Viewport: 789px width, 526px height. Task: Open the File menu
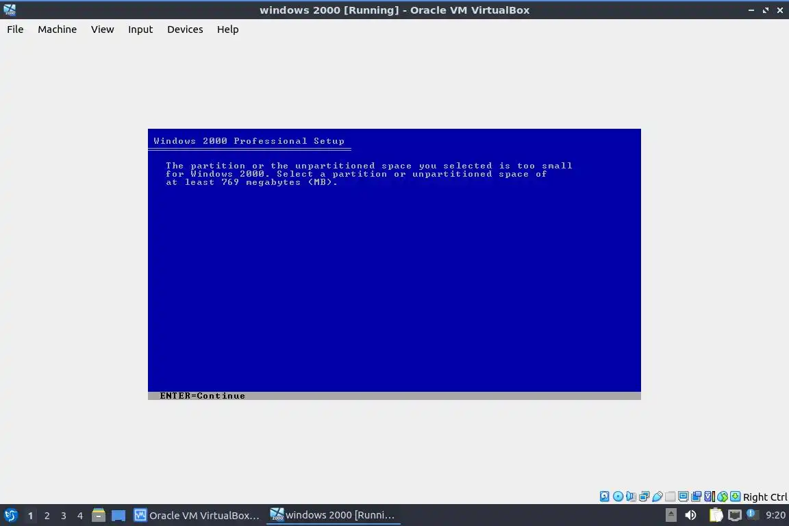[x=15, y=29]
